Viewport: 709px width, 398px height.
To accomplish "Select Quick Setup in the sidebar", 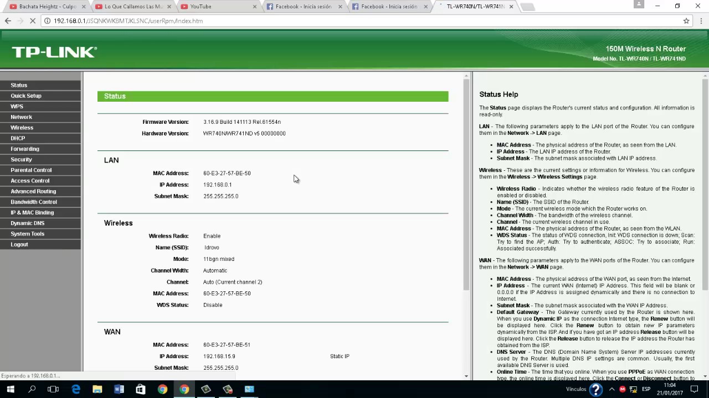I will click(x=26, y=96).
